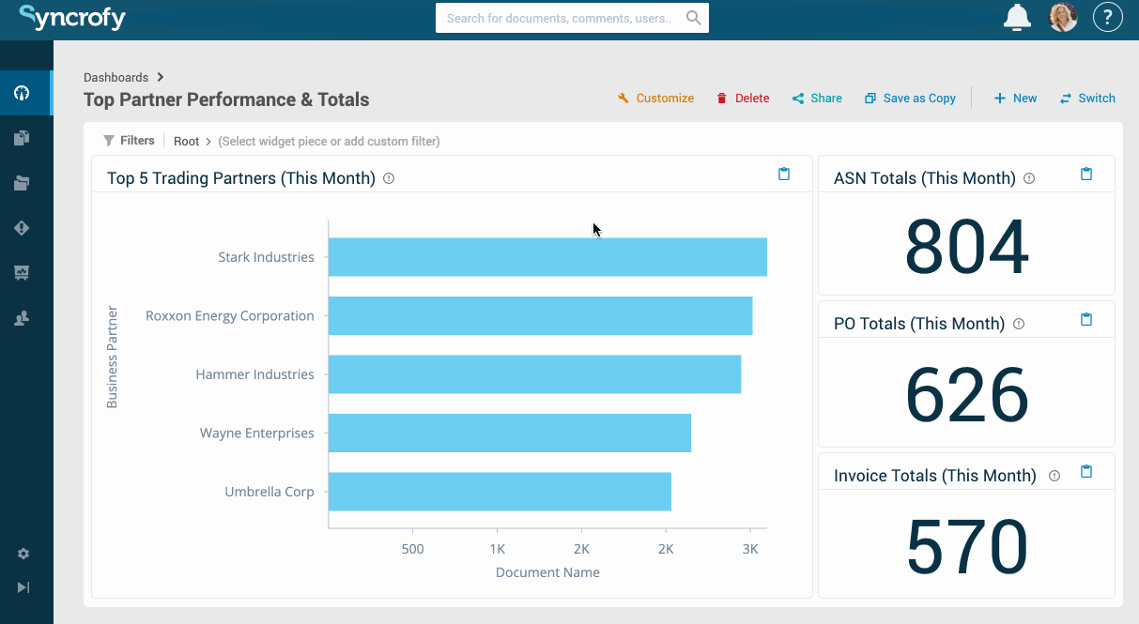Click the Syncrofy logo
The width and height of the screenshot is (1139, 624).
click(72, 17)
